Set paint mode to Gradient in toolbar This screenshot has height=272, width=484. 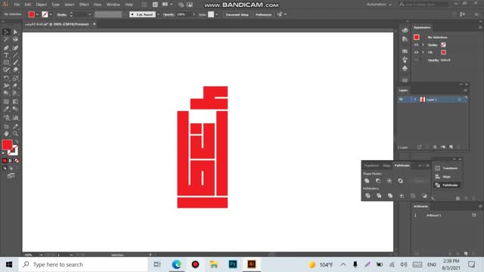click(x=11, y=161)
